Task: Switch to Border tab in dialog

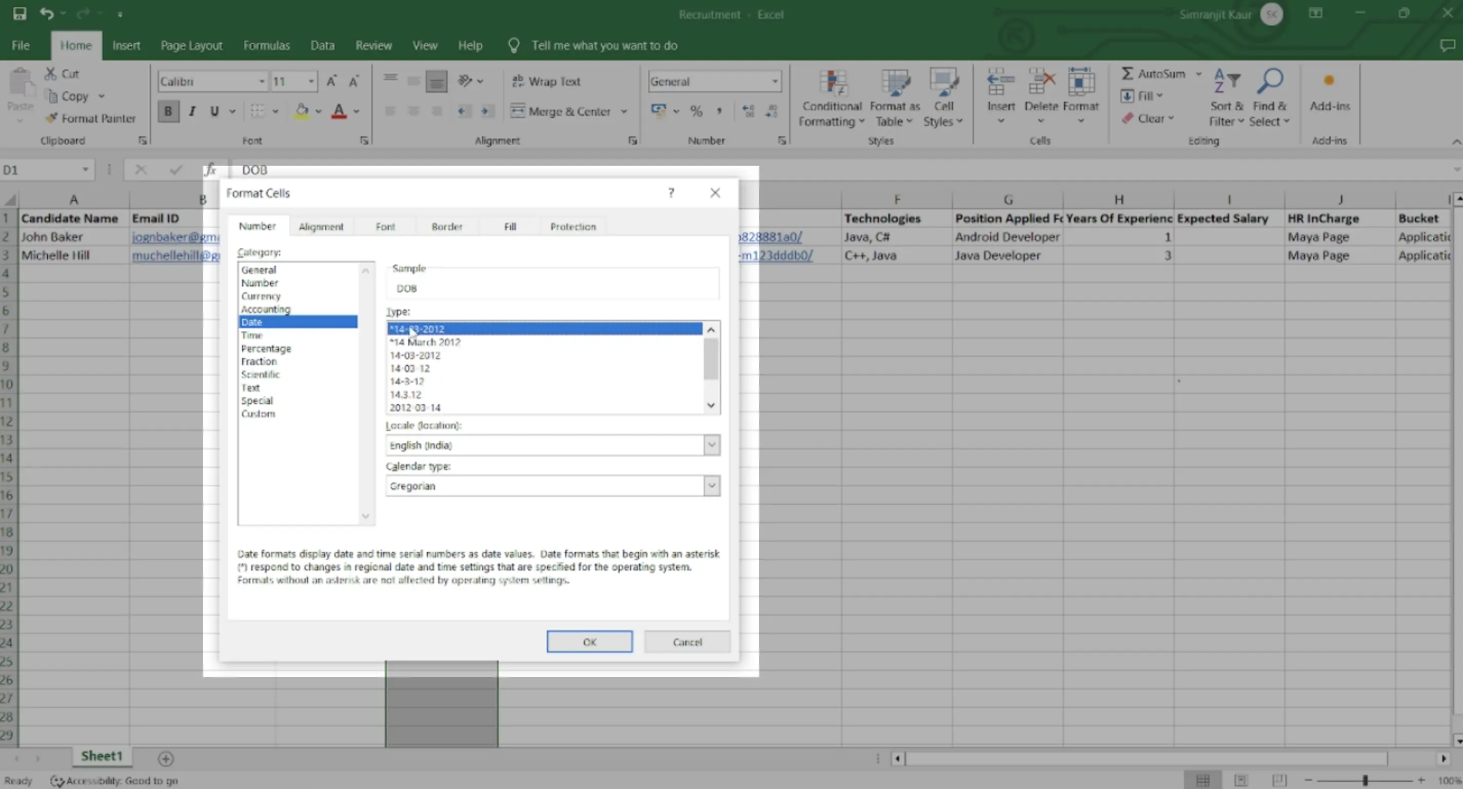Action: click(447, 226)
